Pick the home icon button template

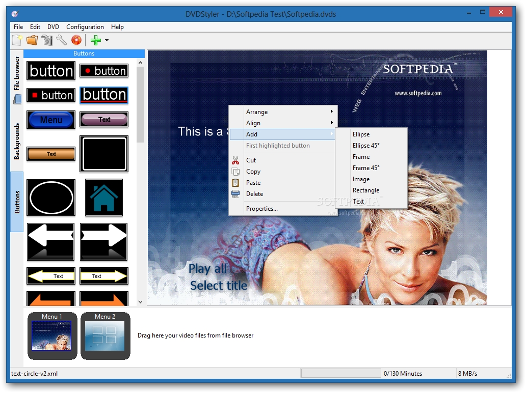pos(104,198)
